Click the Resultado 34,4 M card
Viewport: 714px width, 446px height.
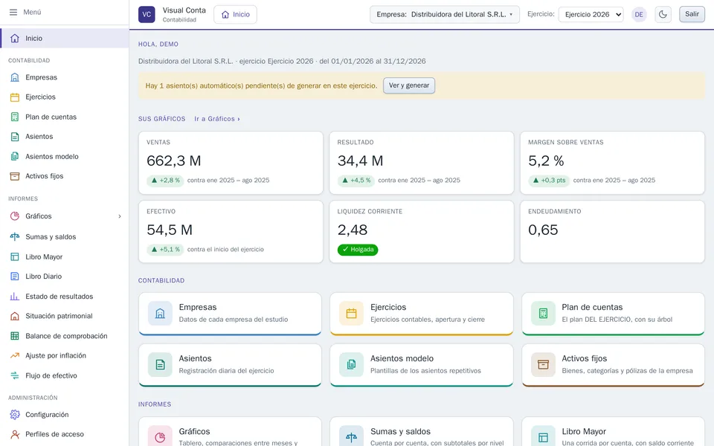[422, 163]
